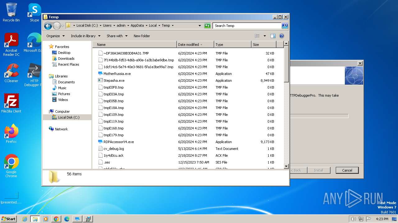Open the Skype desktop shortcut
The image size is (398, 223).
point(34,12)
